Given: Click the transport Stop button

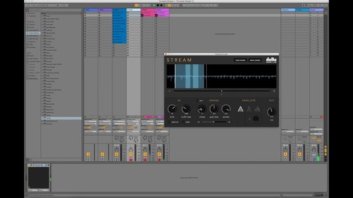Looking at the screenshot, I should point(158,5).
